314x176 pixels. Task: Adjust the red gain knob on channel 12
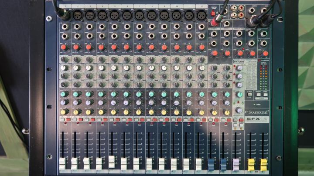(x=201, y=47)
